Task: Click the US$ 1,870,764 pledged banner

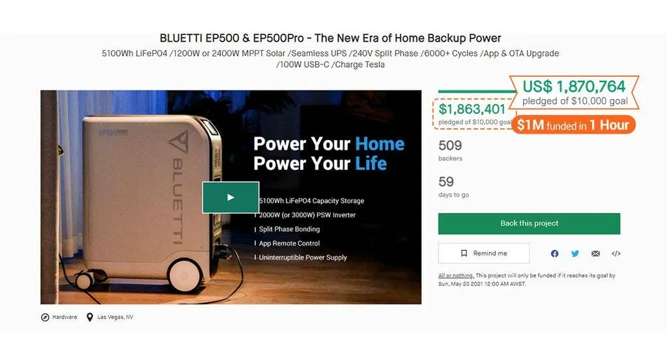Action: coord(574,91)
